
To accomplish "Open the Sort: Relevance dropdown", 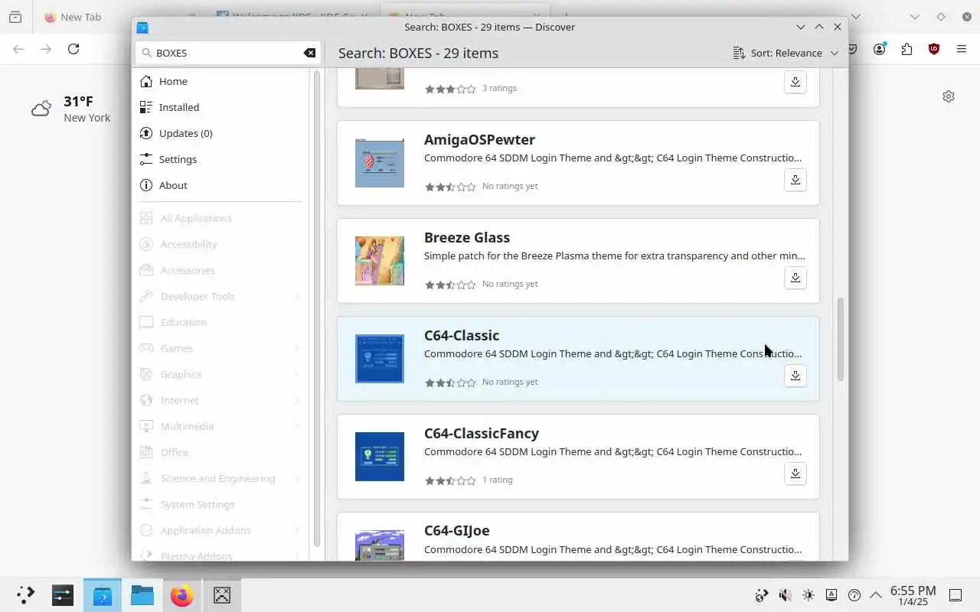I will (x=786, y=53).
